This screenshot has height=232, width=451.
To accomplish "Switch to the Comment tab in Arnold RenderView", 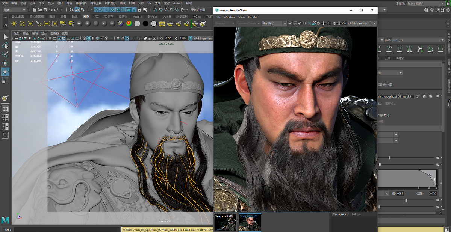I will point(339,214).
